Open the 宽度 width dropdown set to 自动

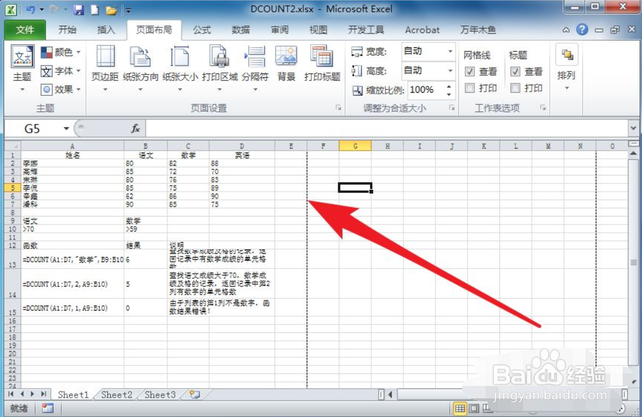450,51
